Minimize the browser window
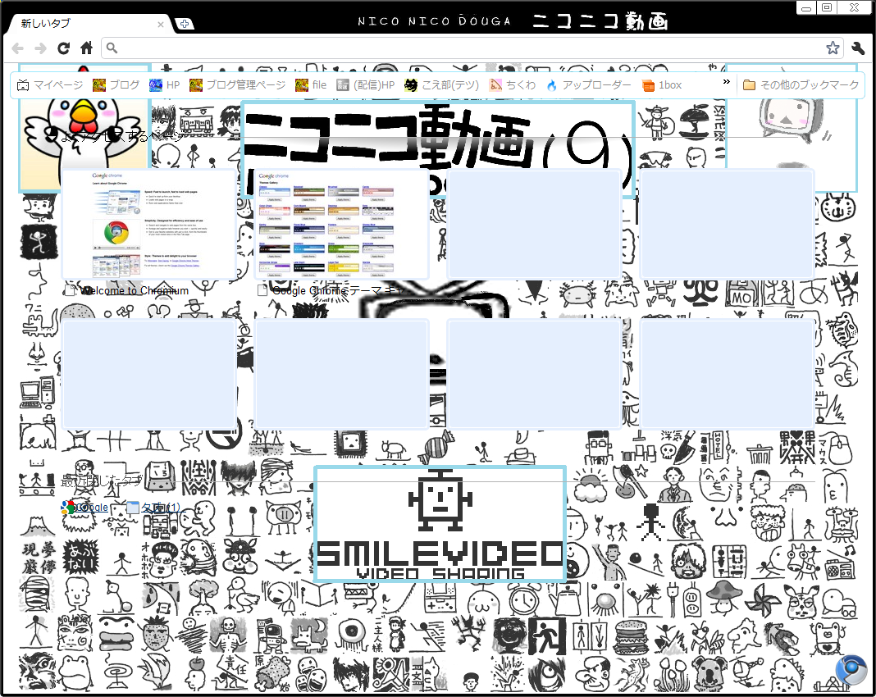Screen dimensions: 876x697 pyautogui.click(x=806, y=8)
